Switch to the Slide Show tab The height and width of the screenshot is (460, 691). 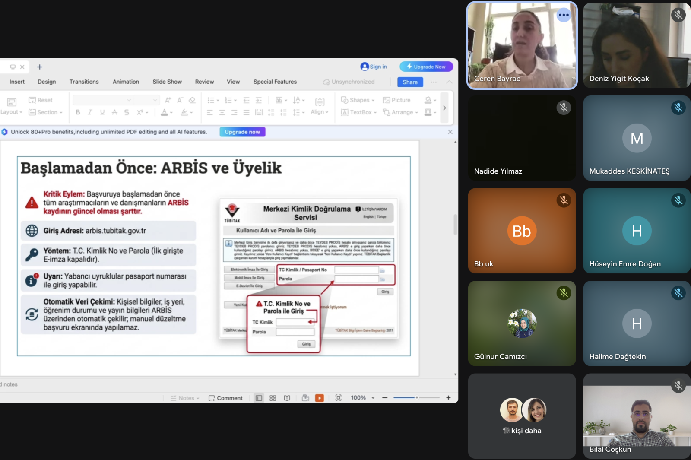coord(167,82)
